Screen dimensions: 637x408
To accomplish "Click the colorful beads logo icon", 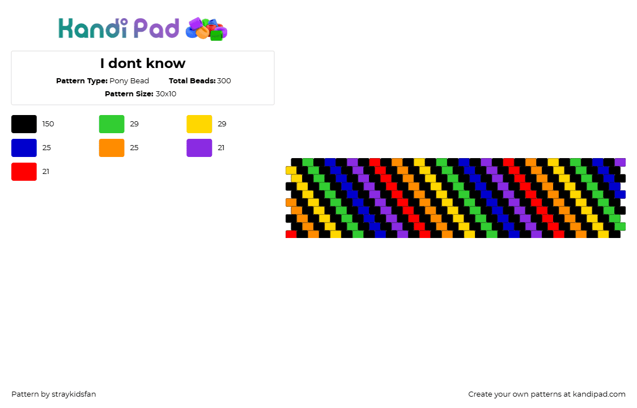I will click(x=206, y=29).
